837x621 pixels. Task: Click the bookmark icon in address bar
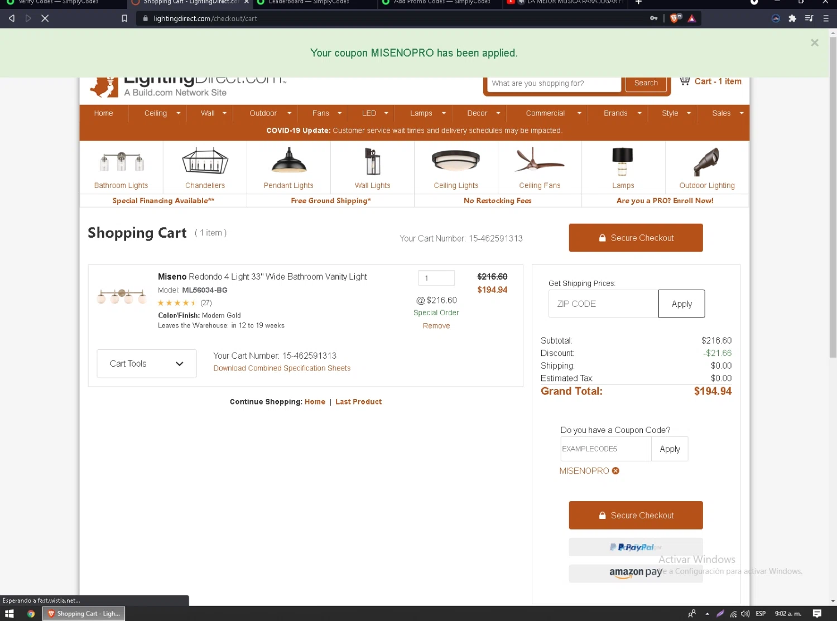click(x=124, y=18)
